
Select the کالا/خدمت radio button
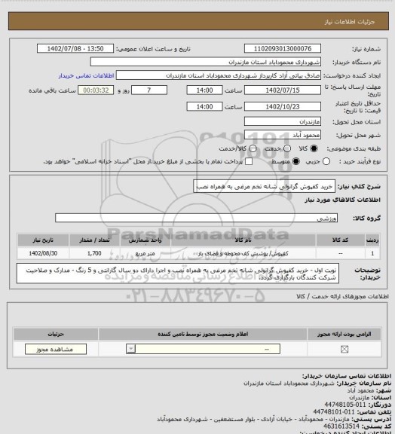253,148
